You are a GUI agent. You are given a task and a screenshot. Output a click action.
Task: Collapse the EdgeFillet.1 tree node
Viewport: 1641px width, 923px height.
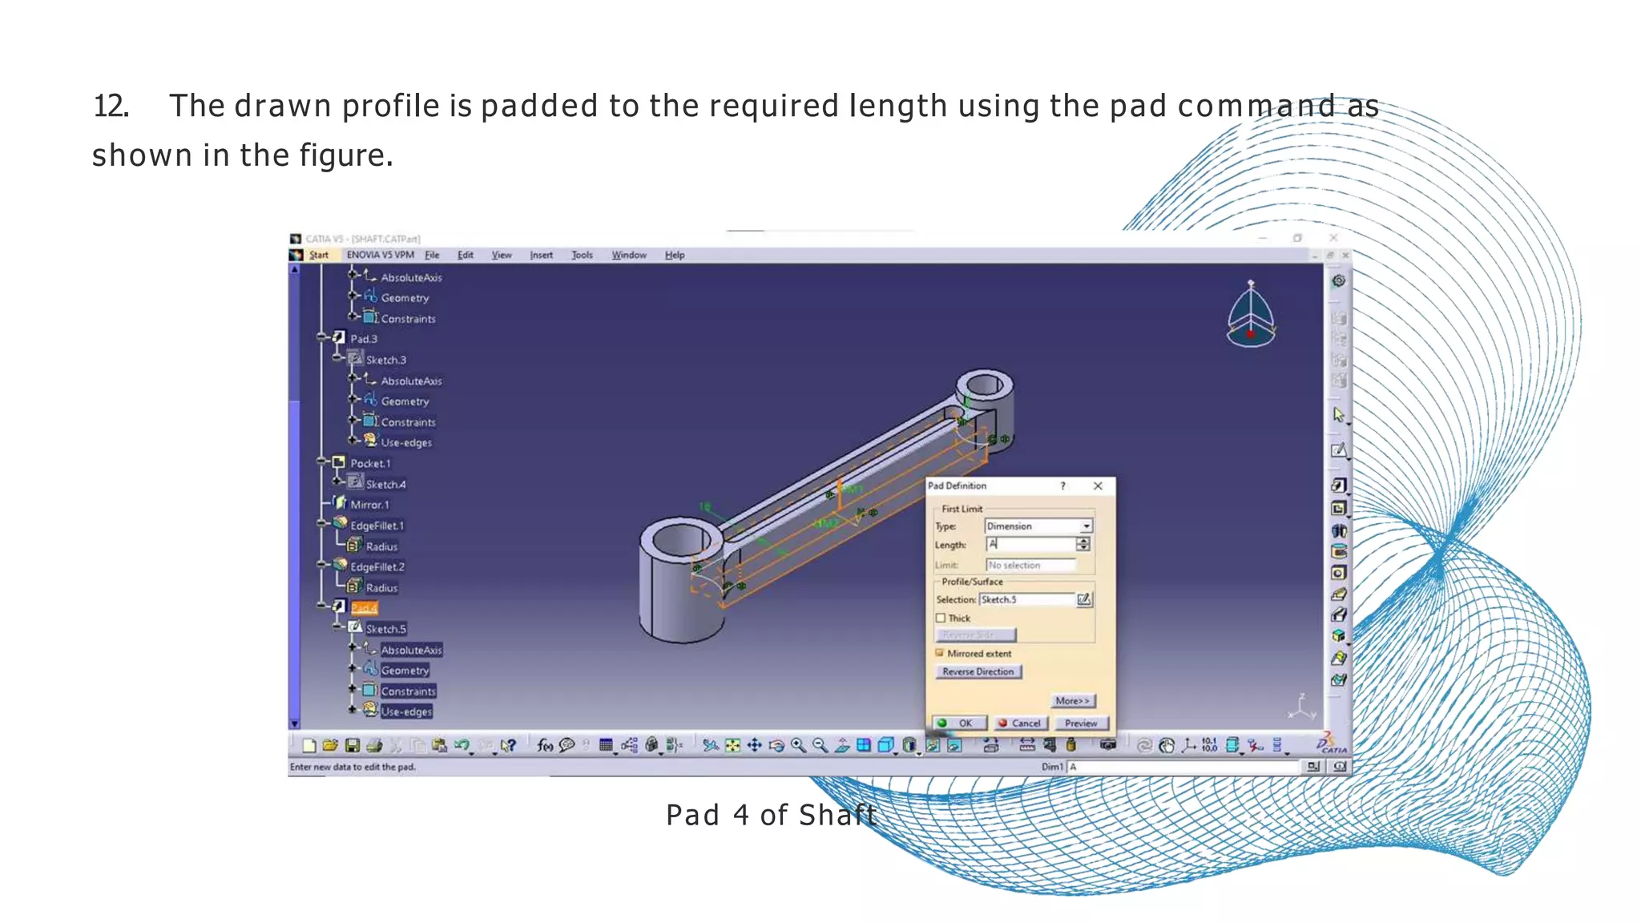(x=322, y=525)
